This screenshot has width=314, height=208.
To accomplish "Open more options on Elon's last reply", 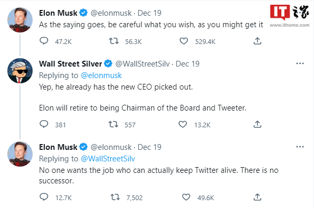I will pyautogui.click(x=300, y=147).
